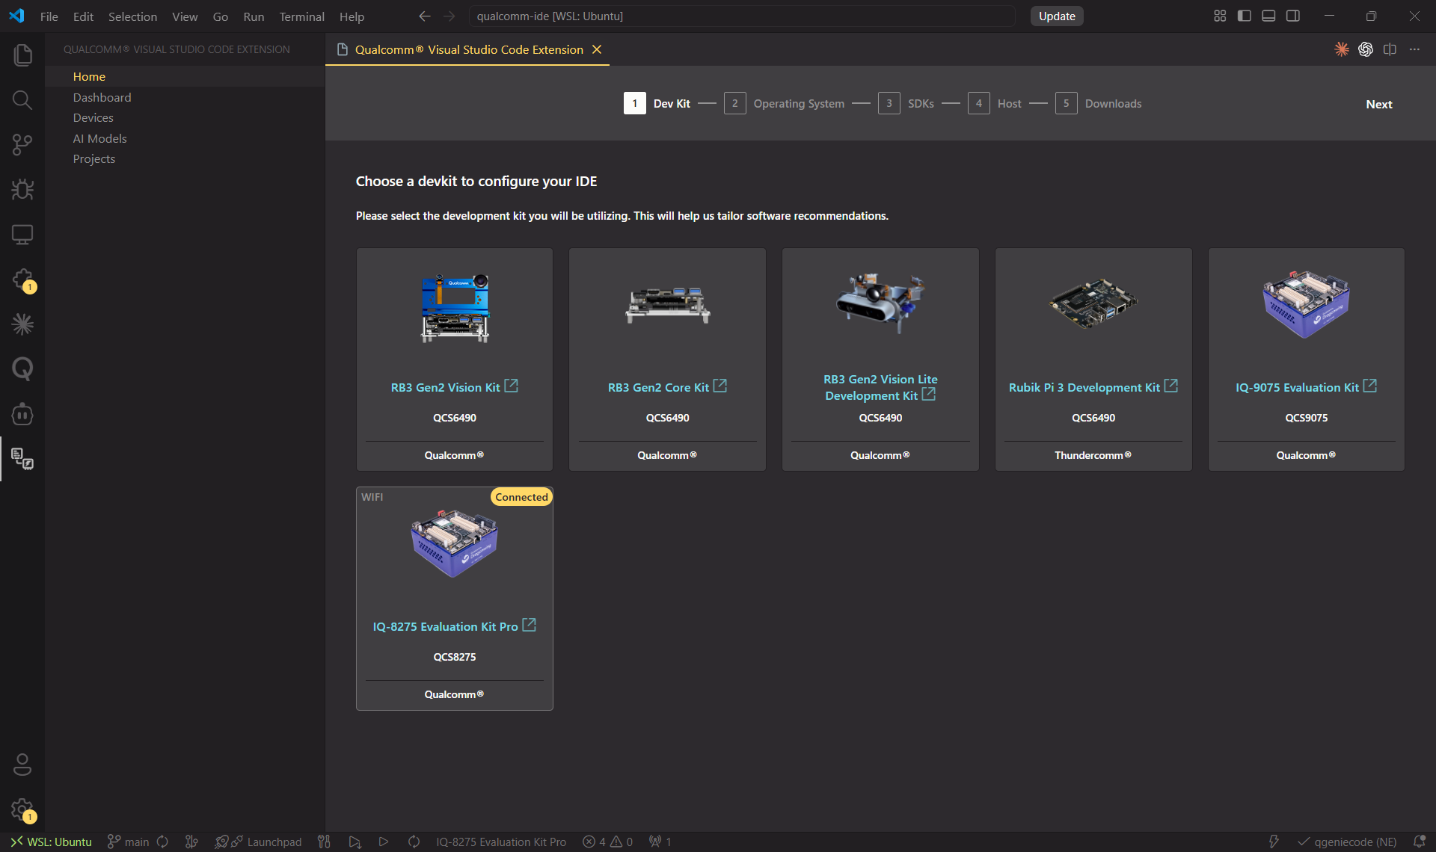Click the Update button in title bar

pyautogui.click(x=1057, y=16)
